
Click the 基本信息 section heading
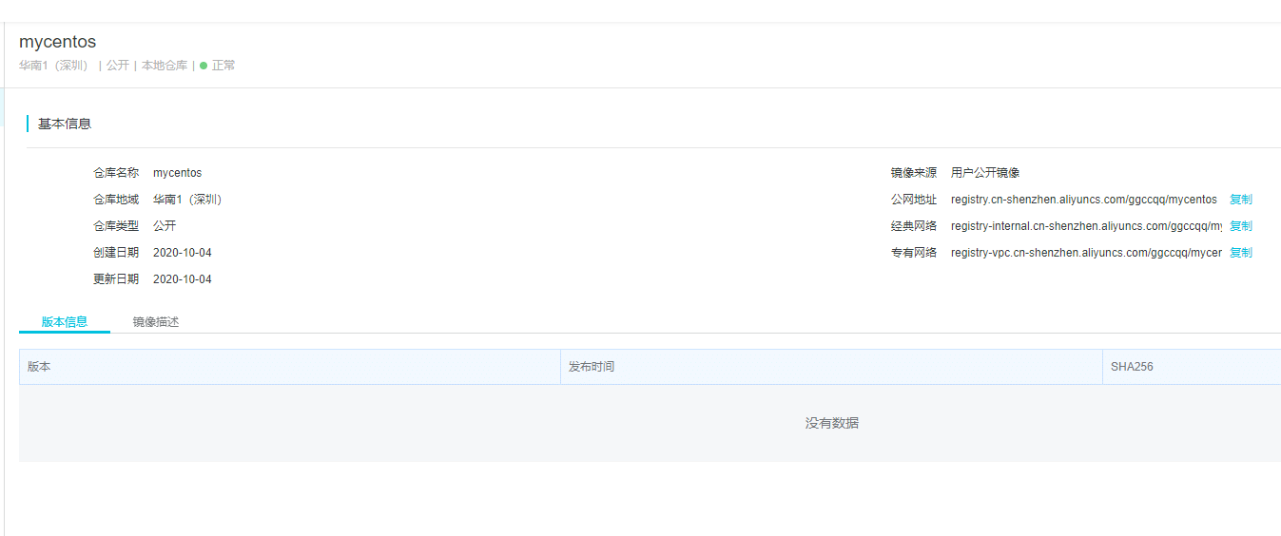pos(65,124)
